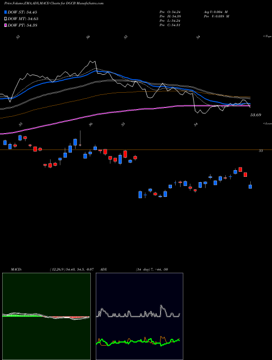Click the 'Pre C: 54.31' close value
The height and width of the screenshot is (360, 272).
point(170,25)
